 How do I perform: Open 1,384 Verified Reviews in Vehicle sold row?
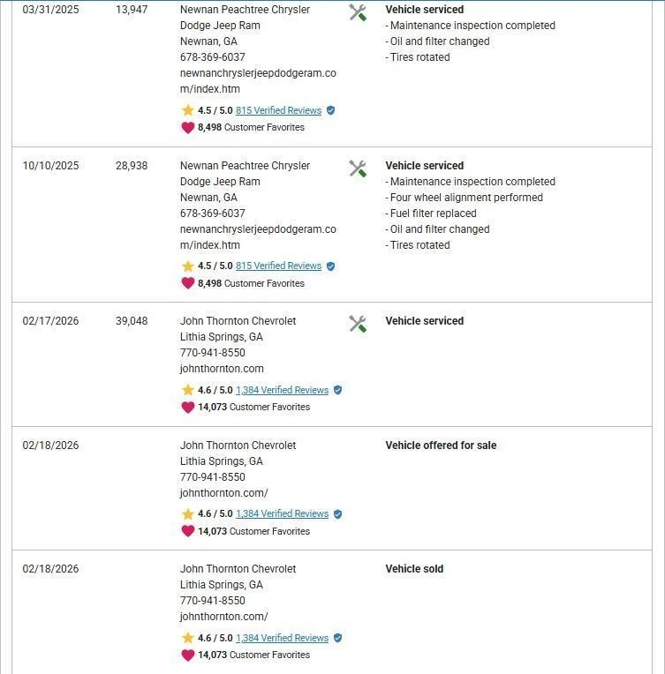pos(282,638)
